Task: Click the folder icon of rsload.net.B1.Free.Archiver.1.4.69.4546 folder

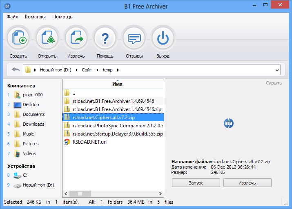Action: [67, 101]
